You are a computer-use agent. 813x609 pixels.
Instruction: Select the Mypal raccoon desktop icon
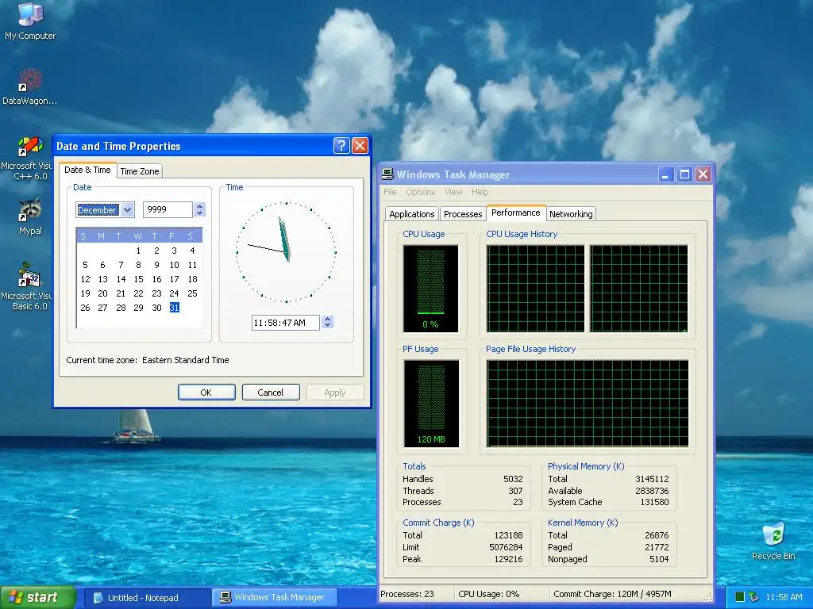(30, 216)
